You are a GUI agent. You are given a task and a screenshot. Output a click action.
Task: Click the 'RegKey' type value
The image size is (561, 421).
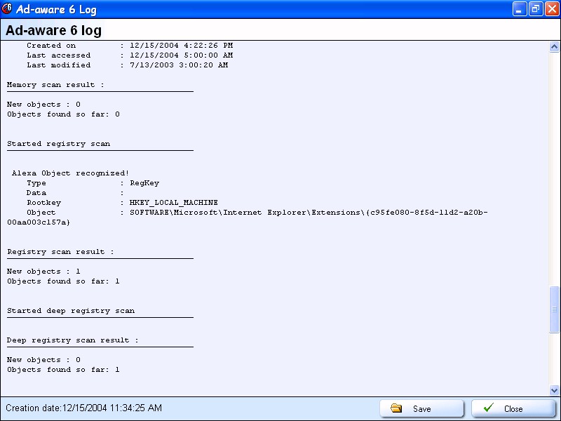point(144,183)
